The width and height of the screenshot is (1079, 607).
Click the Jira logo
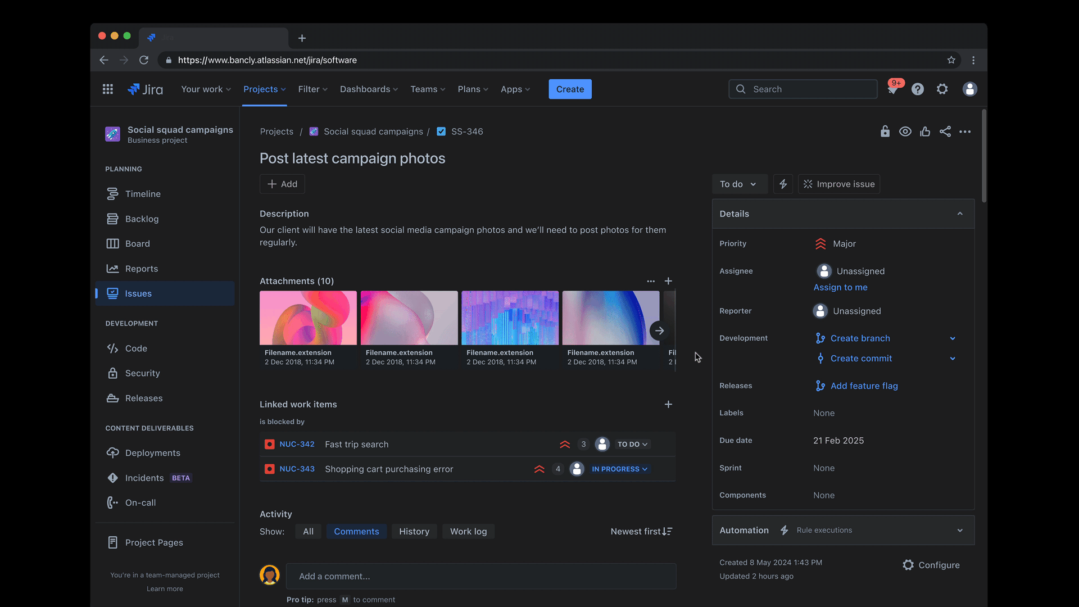pyautogui.click(x=146, y=89)
